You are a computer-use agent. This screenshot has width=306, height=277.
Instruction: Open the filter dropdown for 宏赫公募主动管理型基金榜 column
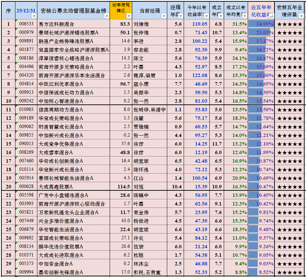coord(107,16)
